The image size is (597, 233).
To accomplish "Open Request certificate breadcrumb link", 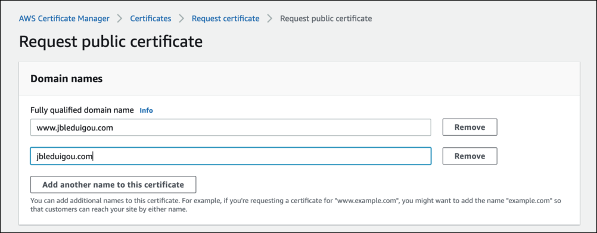I will coord(225,18).
